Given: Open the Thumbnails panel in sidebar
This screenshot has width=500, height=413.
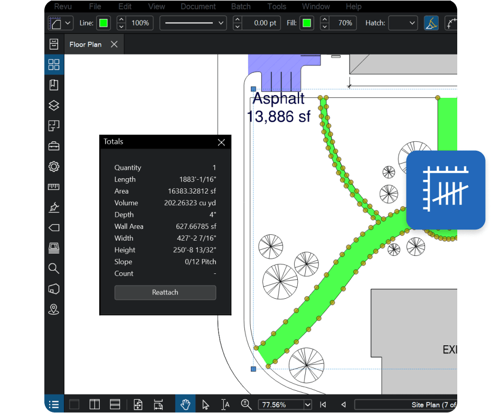Looking at the screenshot, I should (x=54, y=65).
